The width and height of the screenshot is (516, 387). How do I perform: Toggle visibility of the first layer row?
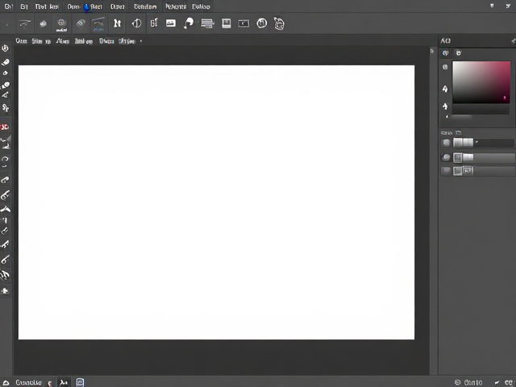click(x=446, y=143)
